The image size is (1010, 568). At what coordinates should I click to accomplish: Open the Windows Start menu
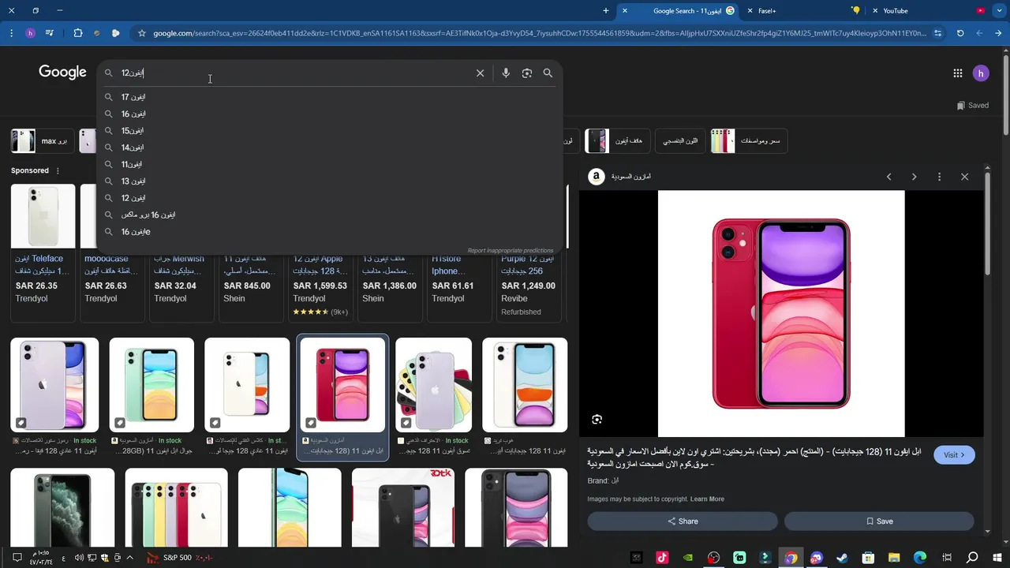click(998, 558)
